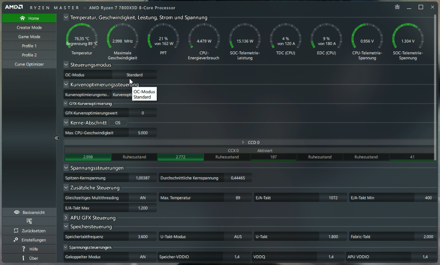Collapse Kerne-Abschnitt section
Viewport: 440px width, 265px height.
pos(66,122)
